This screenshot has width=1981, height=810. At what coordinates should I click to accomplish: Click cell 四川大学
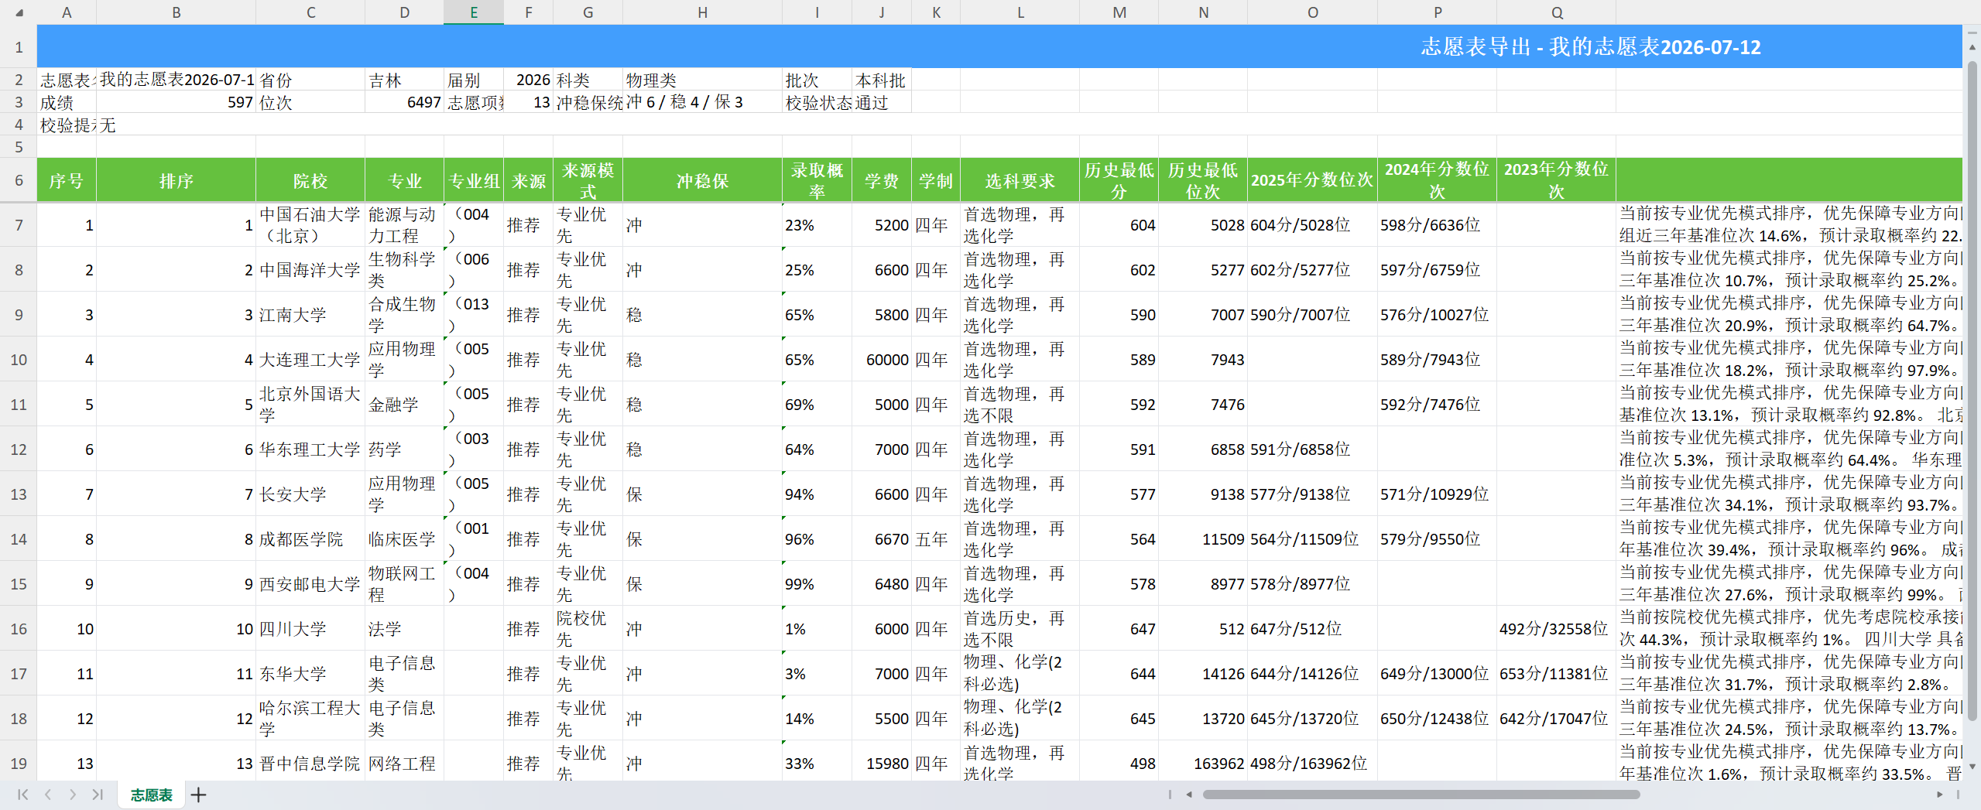click(310, 629)
